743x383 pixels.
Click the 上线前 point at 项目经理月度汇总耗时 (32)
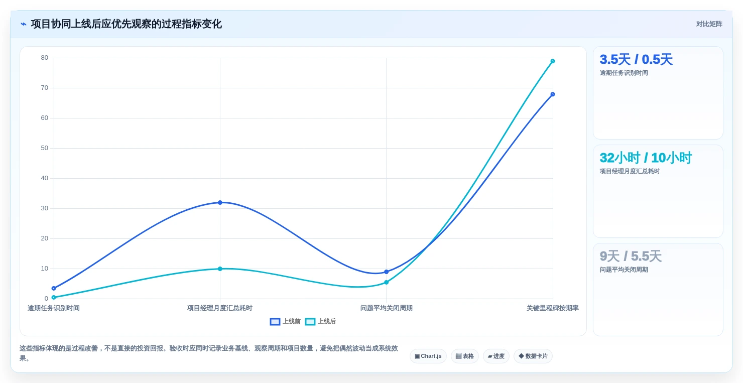click(220, 203)
